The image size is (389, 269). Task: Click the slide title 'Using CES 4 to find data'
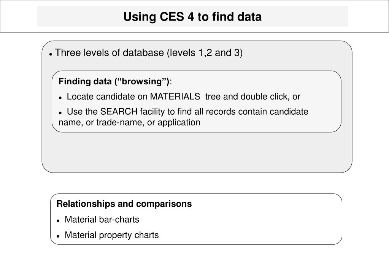(x=192, y=17)
